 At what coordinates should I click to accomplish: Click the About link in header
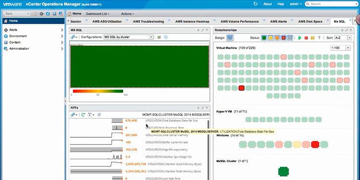(x=267, y=4)
